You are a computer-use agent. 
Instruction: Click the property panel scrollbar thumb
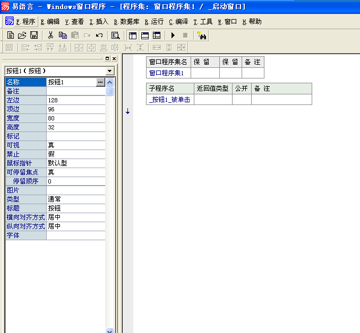coord(110,91)
